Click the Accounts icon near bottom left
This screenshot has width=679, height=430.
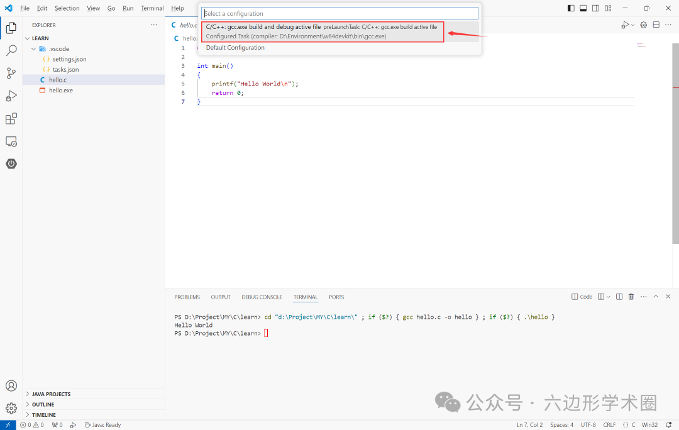[x=11, y=385]
